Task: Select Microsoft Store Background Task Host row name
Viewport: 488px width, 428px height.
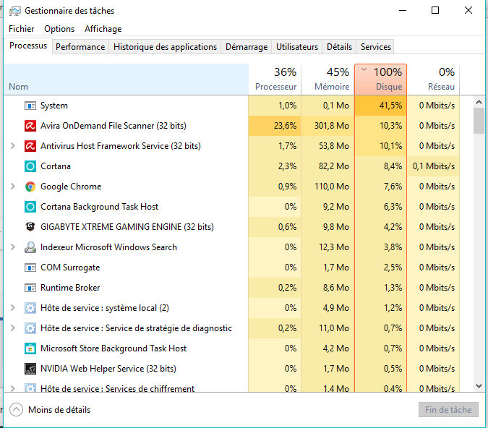Action: (x=114, y=348)
